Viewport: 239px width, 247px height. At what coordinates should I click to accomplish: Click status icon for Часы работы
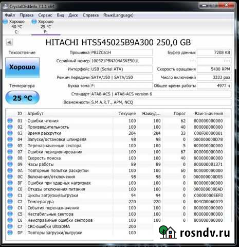pyautogui.click(x=10, y=164)
